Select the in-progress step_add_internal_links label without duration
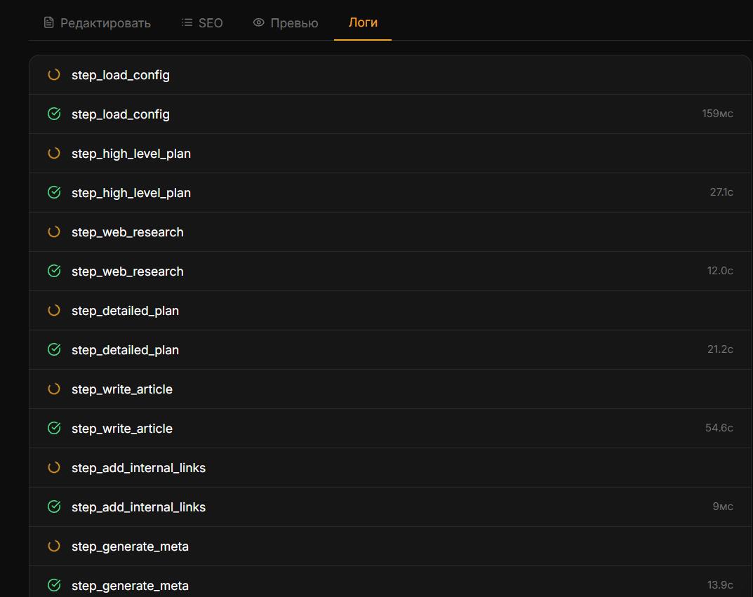 [139, 468]
